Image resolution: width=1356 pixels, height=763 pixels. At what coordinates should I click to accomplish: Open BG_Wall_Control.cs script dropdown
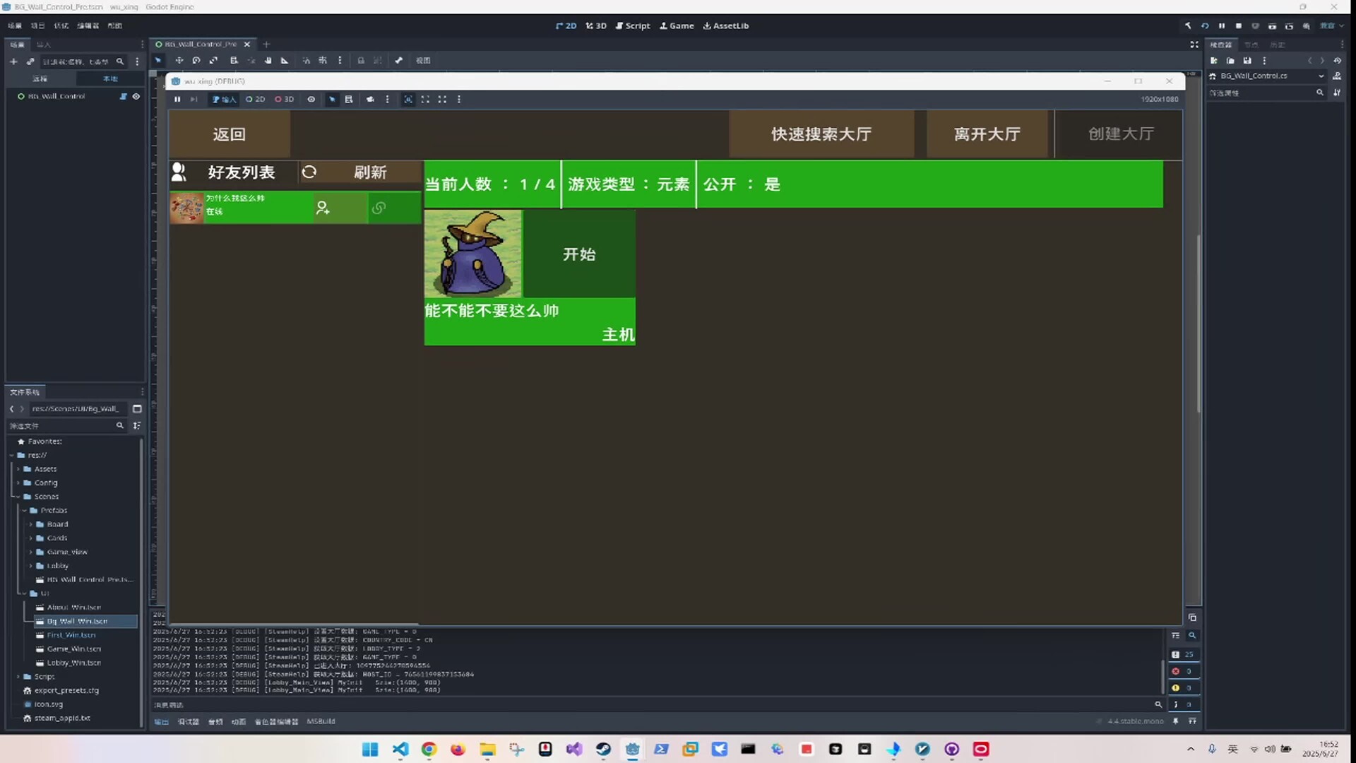(x=1321, y=76)
